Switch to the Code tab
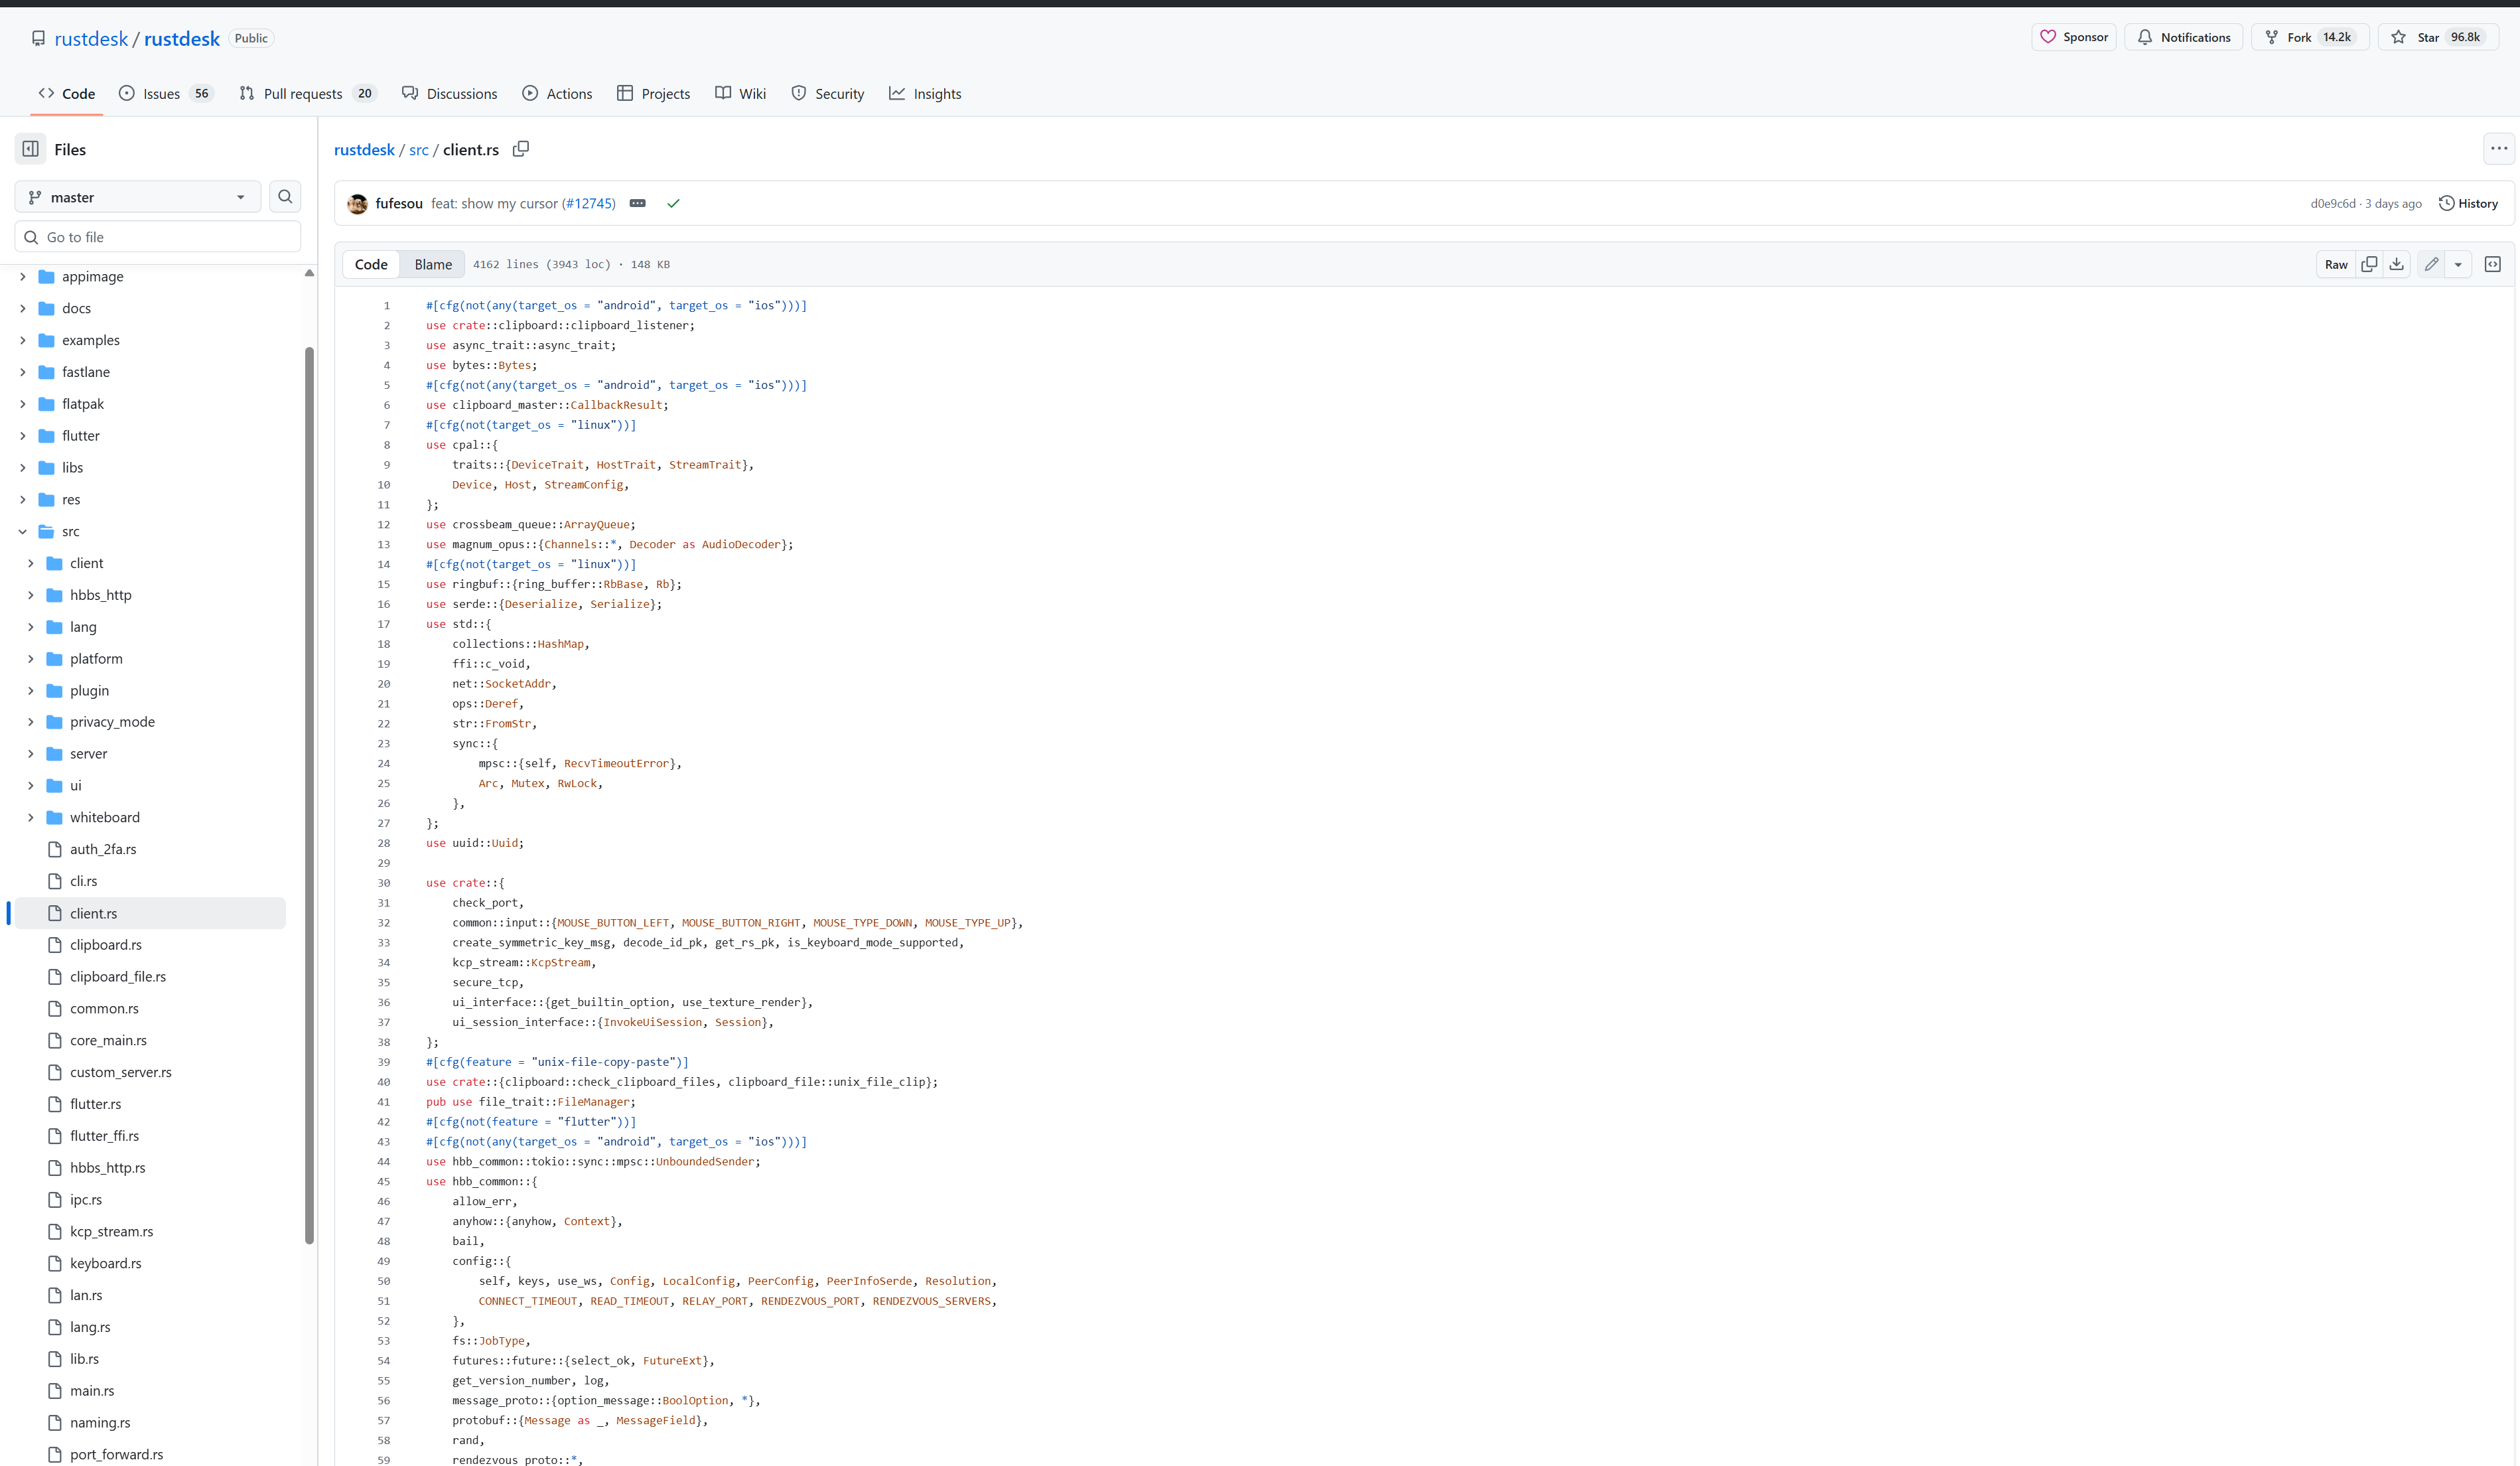 (67, 93)
